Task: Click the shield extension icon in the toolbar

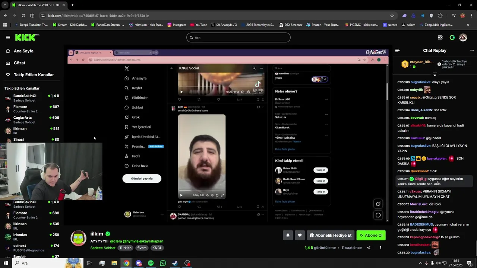Action: pyautogui.click(x=431, y=16)
